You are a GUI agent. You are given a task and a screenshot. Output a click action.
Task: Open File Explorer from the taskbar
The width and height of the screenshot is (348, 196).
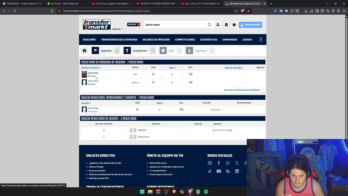[150, 192]
